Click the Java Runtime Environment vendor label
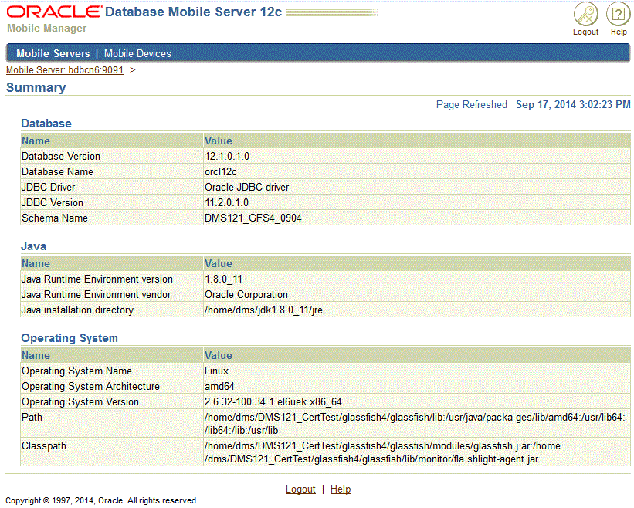634x508 pixels. [97, 295]
